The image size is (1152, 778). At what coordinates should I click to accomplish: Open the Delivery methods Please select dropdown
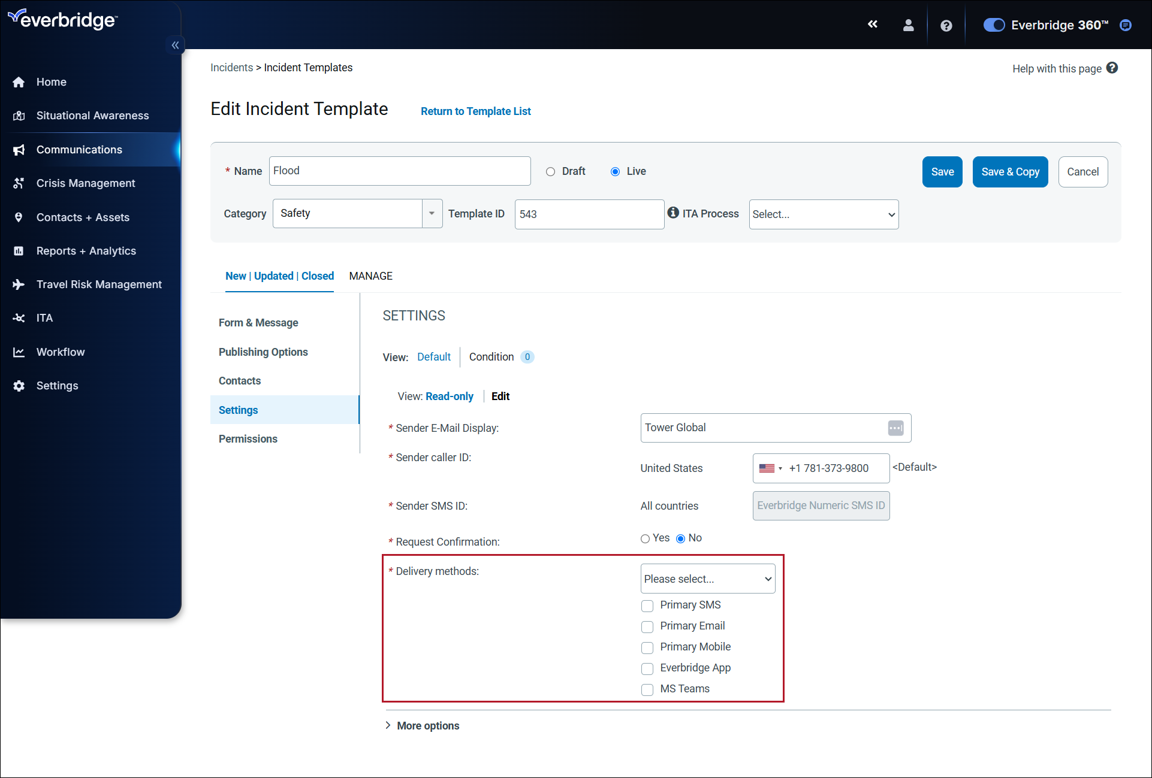tap(708, 579)
